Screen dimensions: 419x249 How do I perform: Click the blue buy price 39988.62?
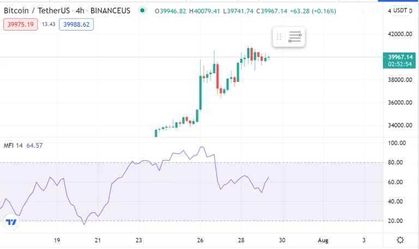[x=78, y=24]
